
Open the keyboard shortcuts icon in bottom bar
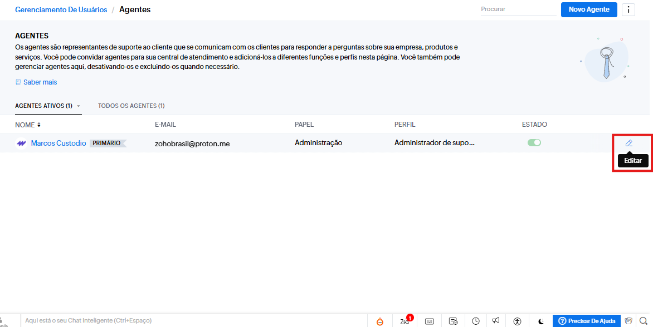click(x=429, y=321)
